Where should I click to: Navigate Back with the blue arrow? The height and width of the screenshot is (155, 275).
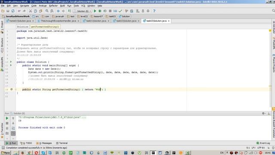point(58,11)
